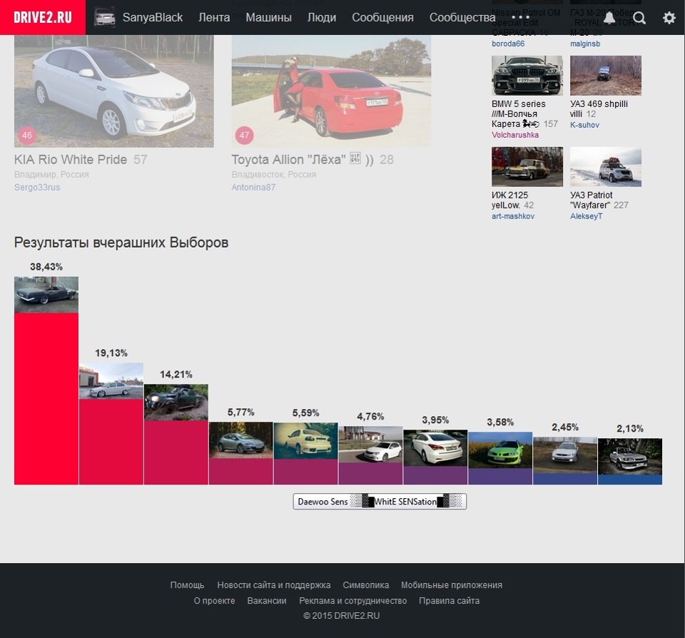Open boroda66 user link

tap(508, 44)
